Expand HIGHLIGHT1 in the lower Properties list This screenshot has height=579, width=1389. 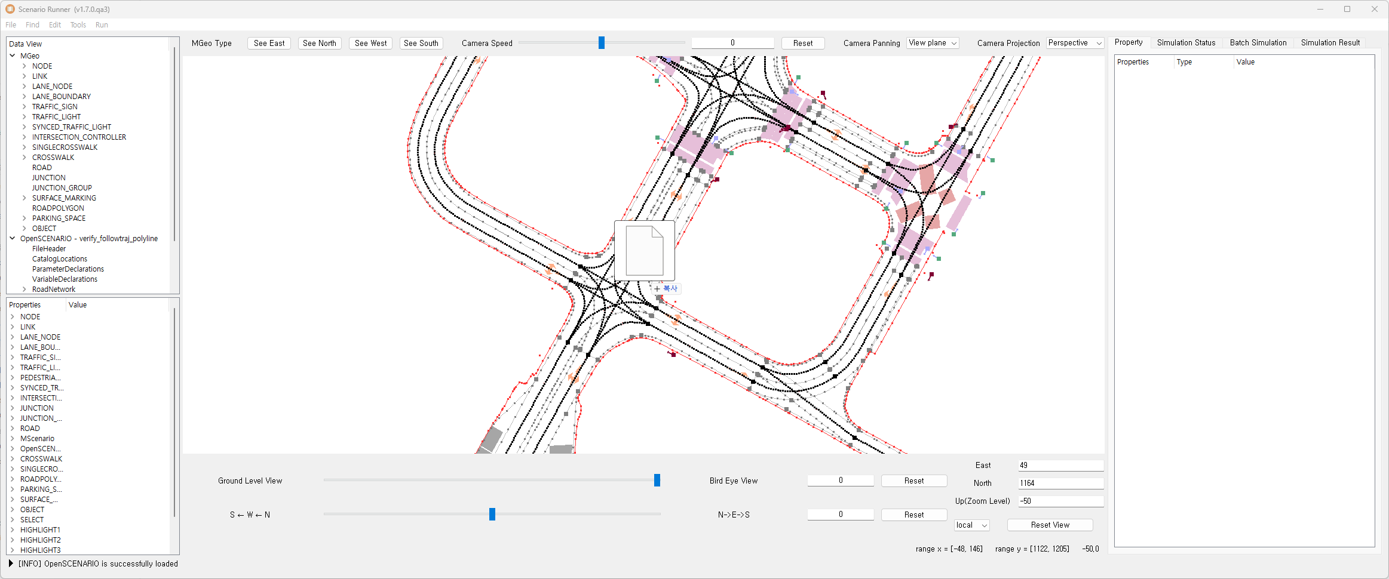point(13,530)
